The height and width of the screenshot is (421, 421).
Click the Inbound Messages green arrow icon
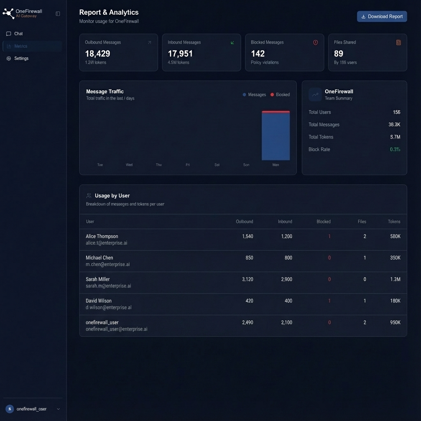pos(232,42)
